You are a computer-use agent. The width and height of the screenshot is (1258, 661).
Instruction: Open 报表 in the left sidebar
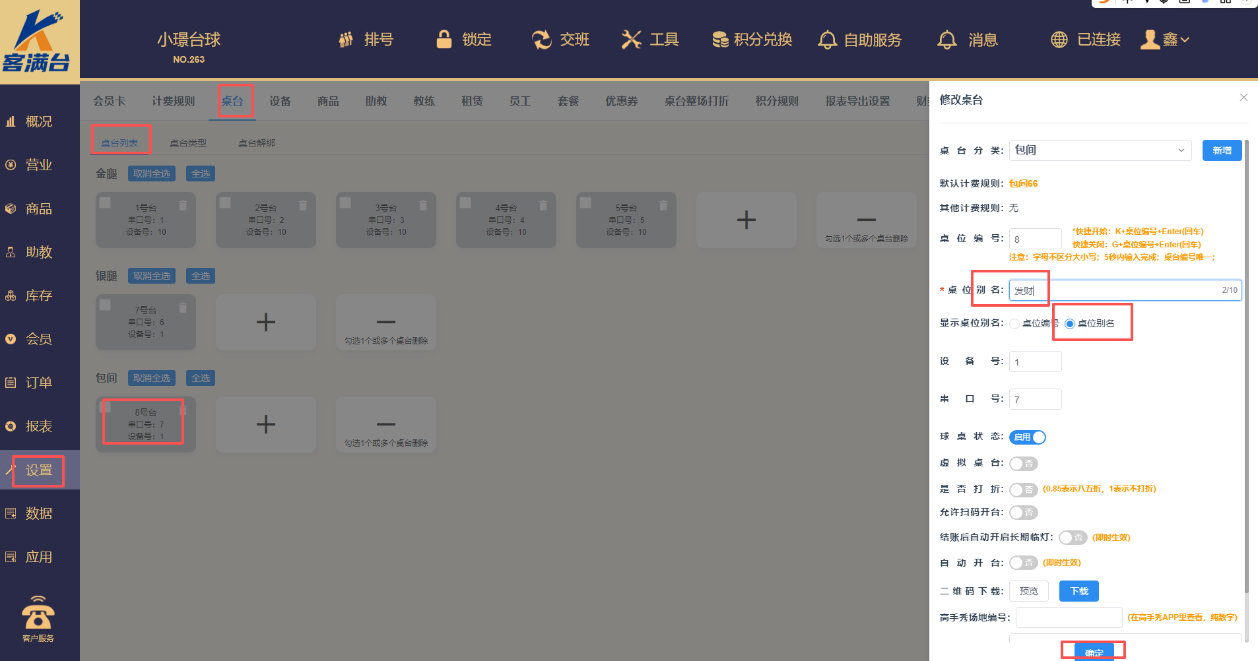(38, 426)
